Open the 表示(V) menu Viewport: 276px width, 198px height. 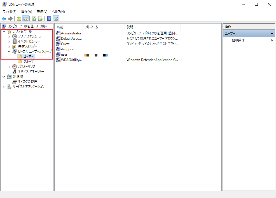pos(42,12)
